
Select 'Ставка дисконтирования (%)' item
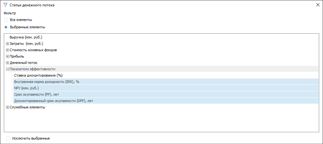coord(38,75)
